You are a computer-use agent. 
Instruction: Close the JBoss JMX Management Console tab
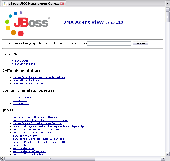coord(62,4)
